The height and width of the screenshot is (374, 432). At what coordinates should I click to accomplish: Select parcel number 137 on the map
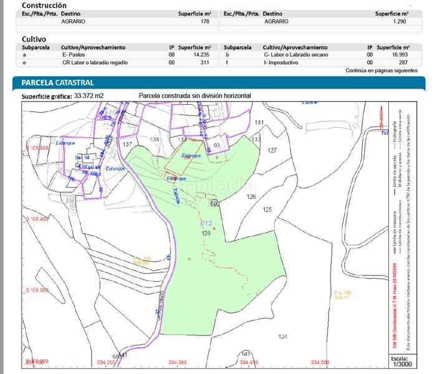tap(128, 145)
